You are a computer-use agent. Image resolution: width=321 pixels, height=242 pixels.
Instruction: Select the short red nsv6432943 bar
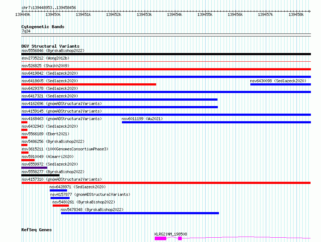click(25, 130)
